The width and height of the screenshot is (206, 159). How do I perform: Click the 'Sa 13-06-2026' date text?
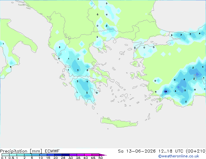pyautogui.click(x=137, y=151)
